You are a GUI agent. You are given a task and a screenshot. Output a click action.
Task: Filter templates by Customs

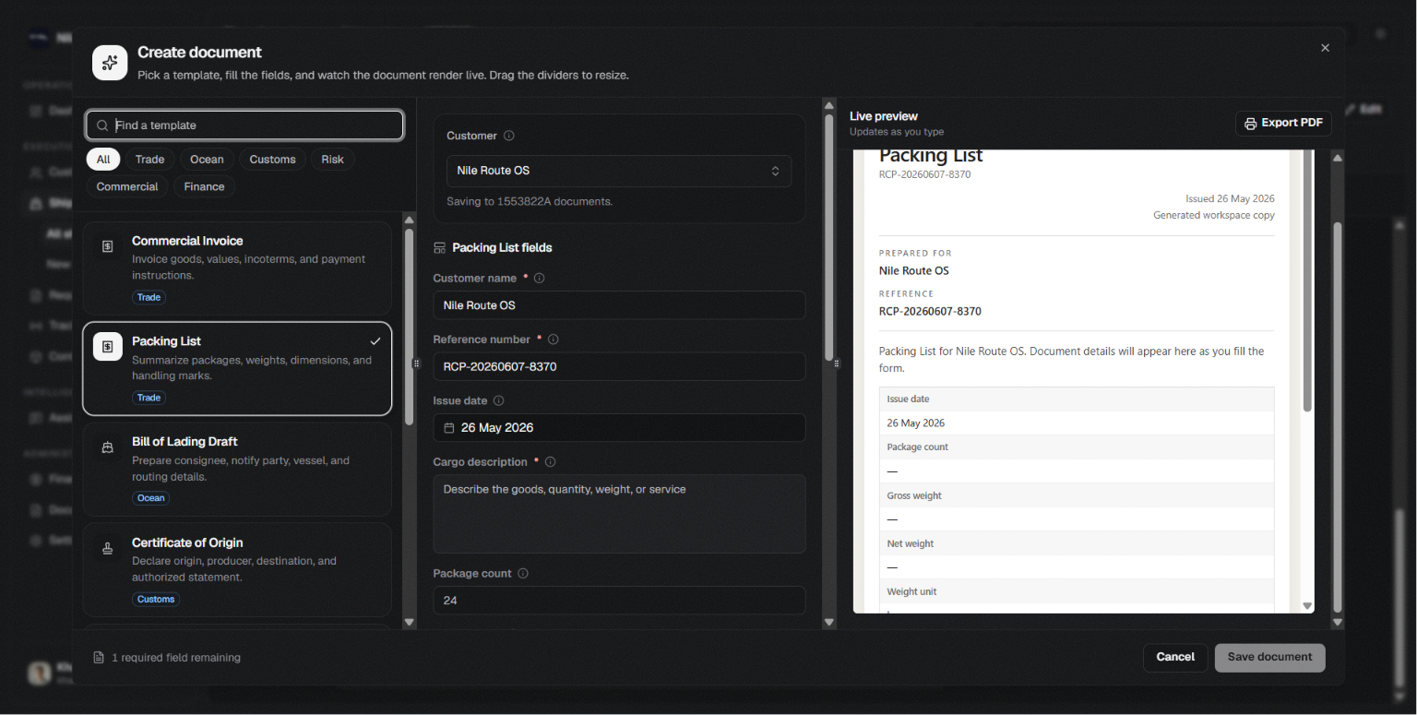coord(272,160)
